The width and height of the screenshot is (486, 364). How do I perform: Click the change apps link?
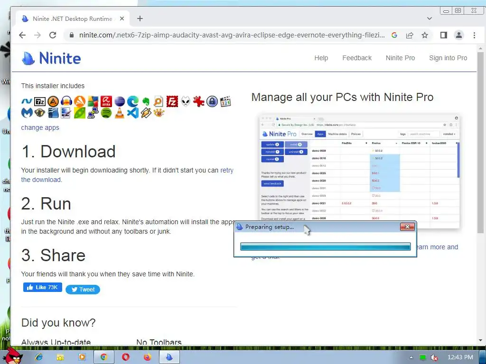click(x=40, y=127)
